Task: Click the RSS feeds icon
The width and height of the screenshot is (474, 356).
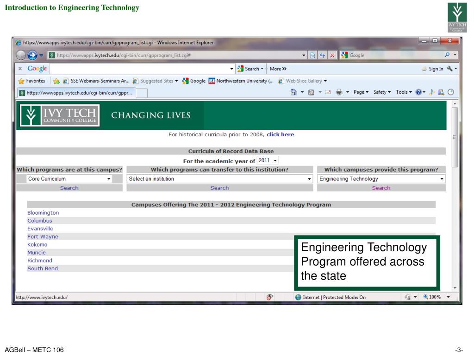Action: [x=311, y=92]
